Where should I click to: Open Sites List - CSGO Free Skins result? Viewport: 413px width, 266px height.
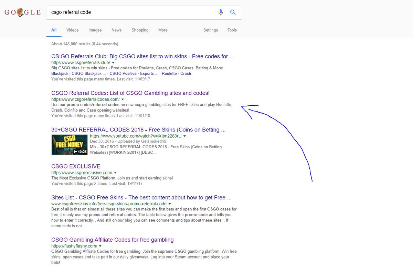pos(141,198)
